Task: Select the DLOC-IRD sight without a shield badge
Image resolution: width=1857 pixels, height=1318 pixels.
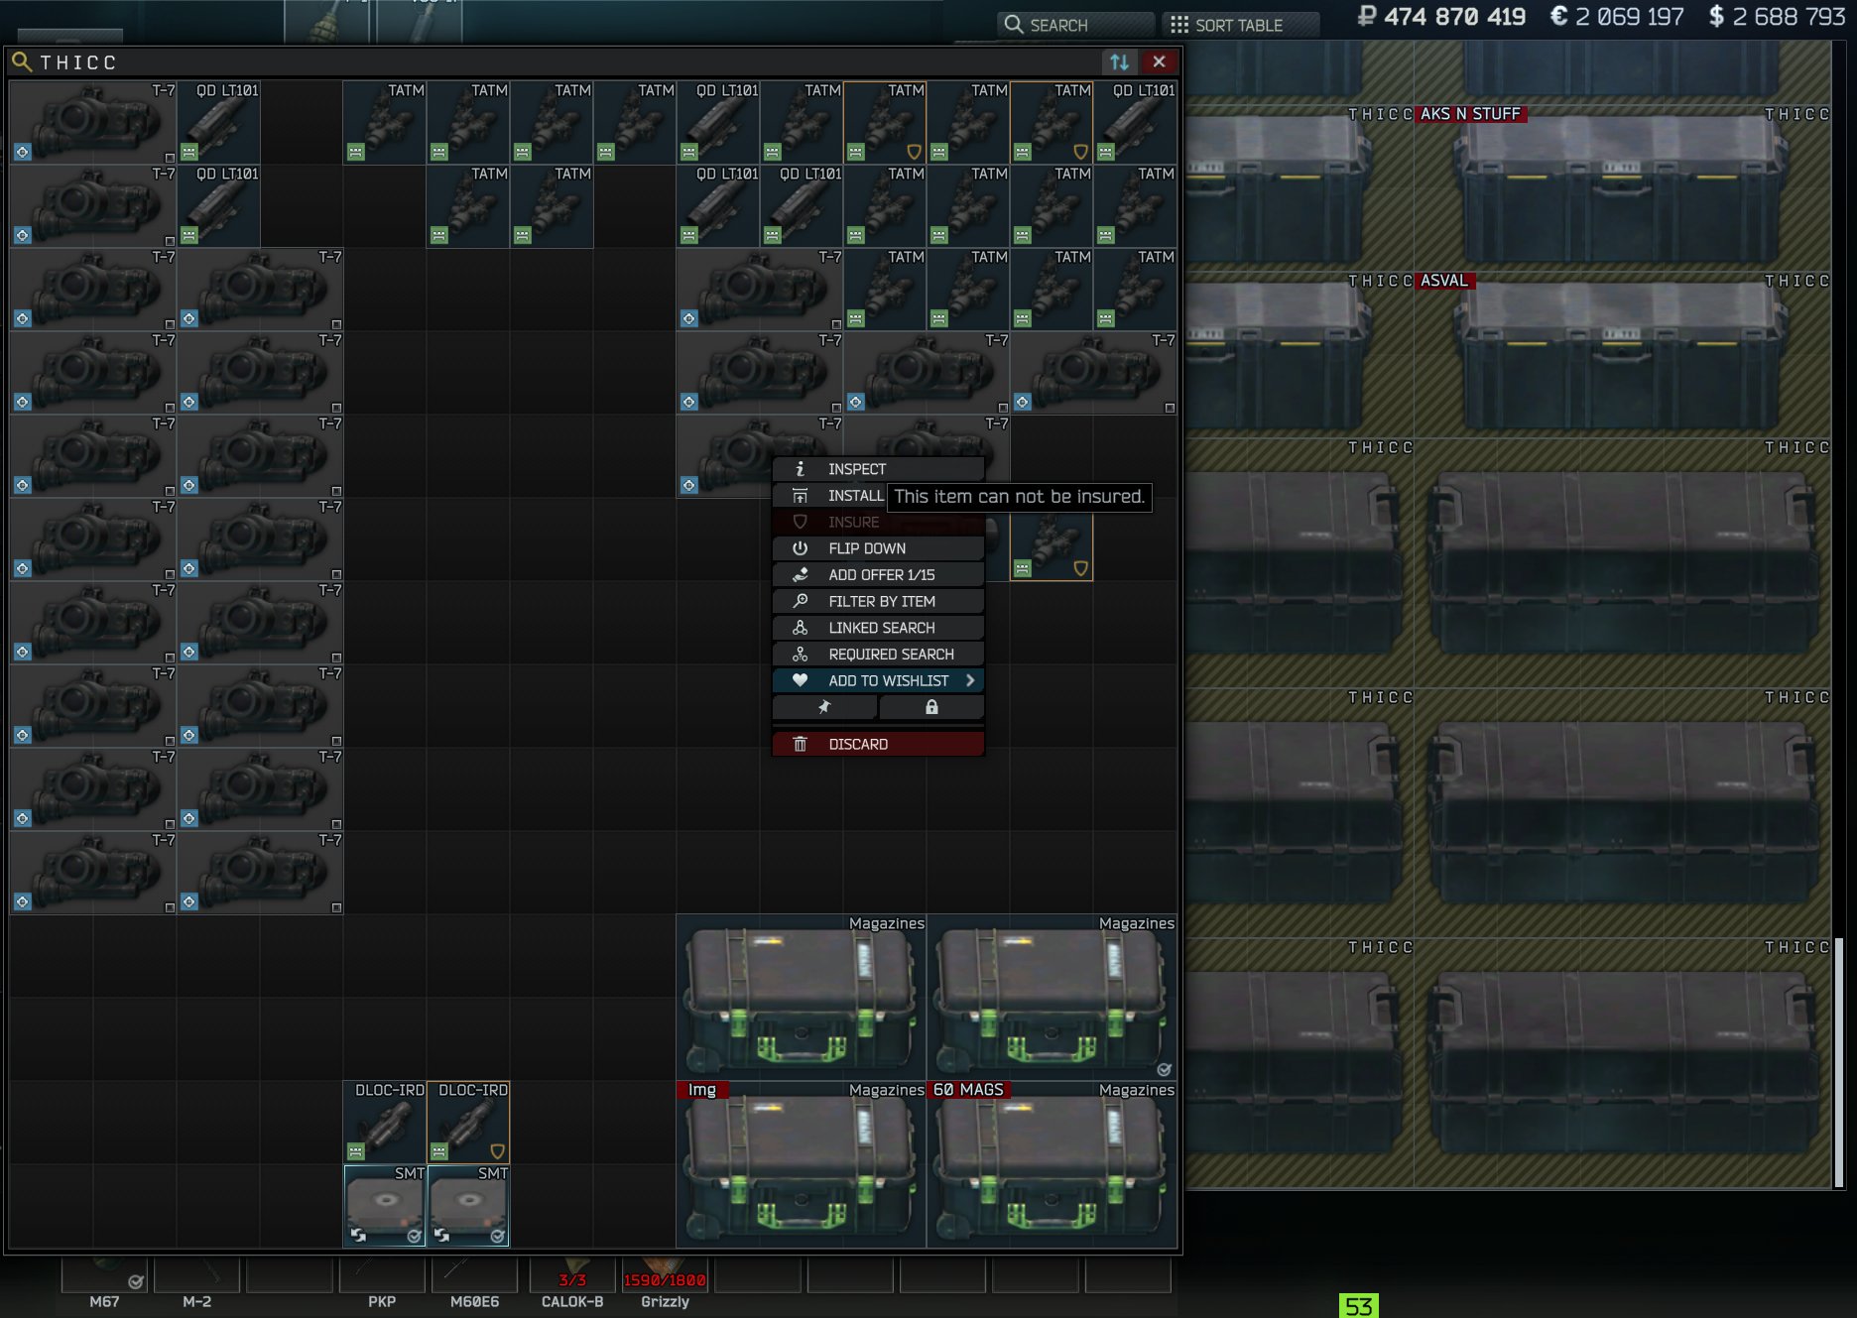Action: tap(385, 1123)
